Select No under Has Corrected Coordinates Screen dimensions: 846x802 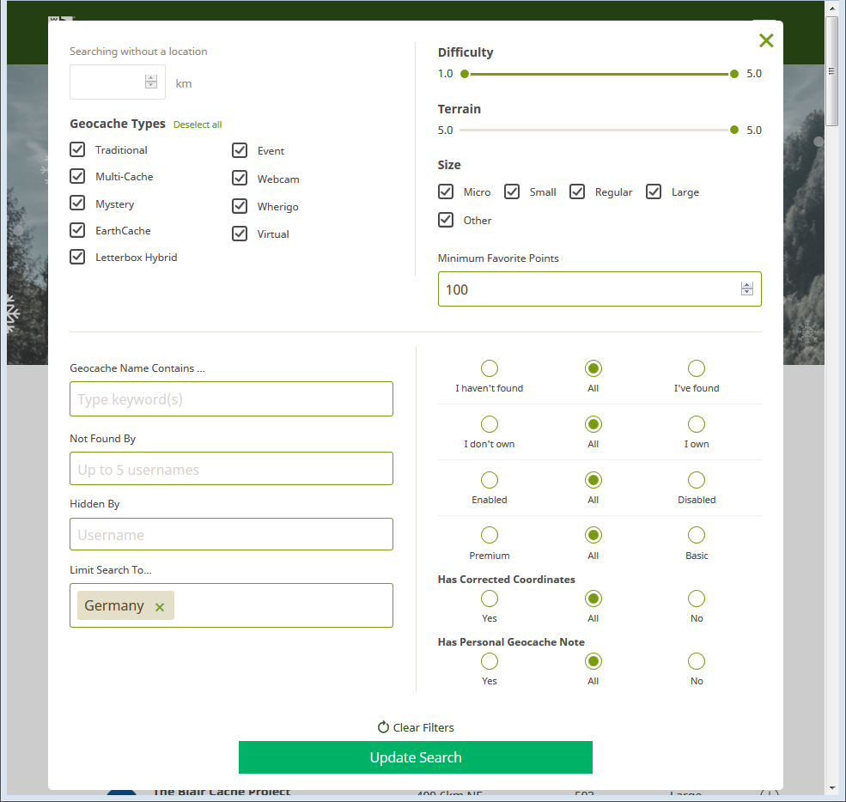tap(697, 598)
